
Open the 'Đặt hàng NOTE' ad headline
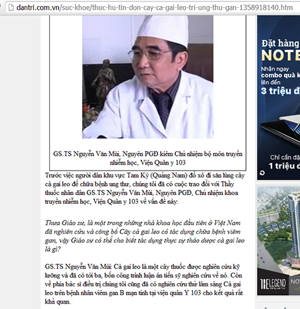281,51
